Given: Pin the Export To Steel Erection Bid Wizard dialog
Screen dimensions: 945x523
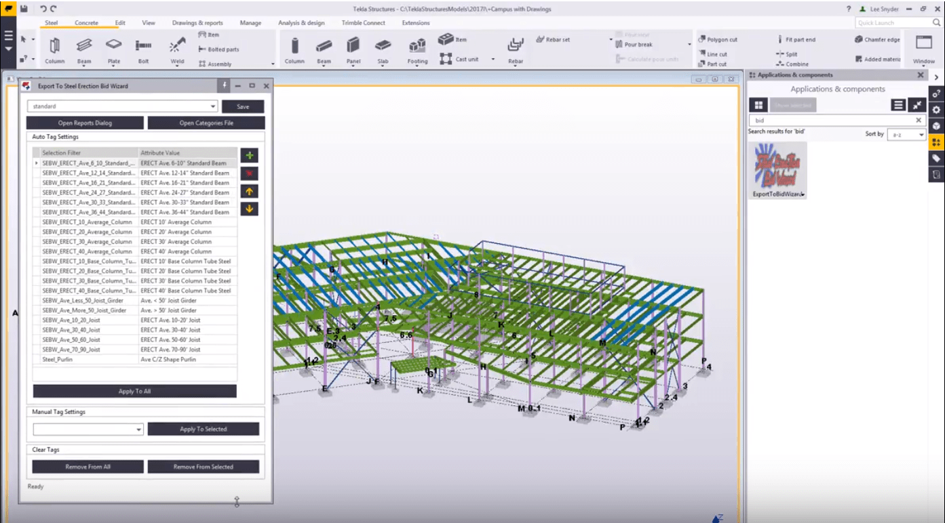Looking at the screenshot, I should point(225,86).
